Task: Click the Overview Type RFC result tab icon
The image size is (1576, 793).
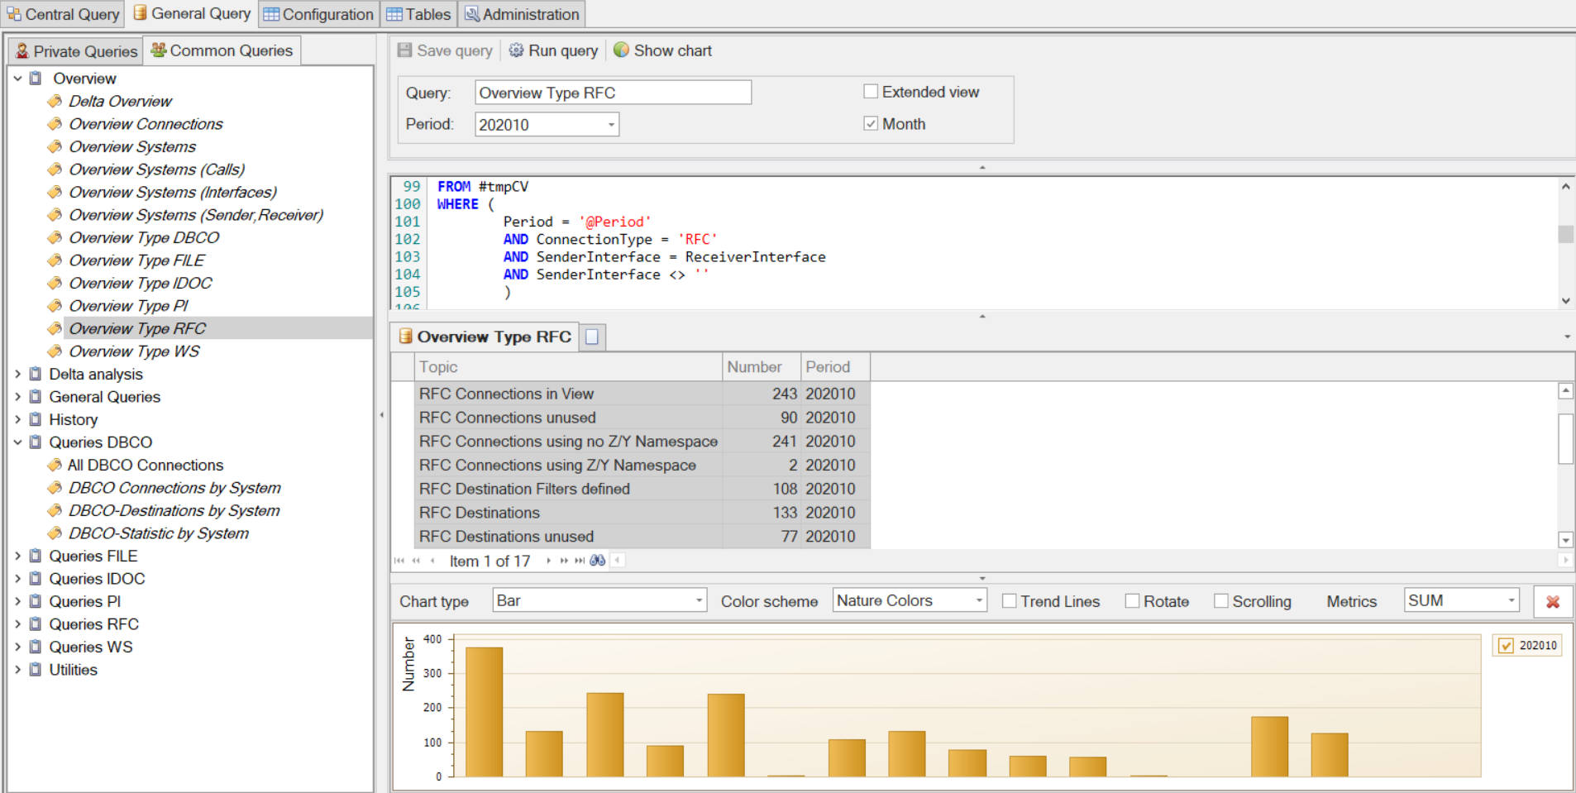Action: (x=406, y=337)
